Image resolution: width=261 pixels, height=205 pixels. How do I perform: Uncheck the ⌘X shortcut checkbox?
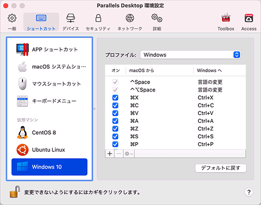click(115, 98)
